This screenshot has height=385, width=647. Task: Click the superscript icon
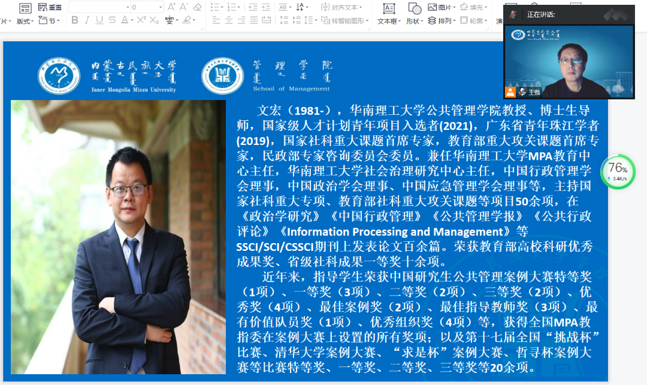(x=141, y=20)
